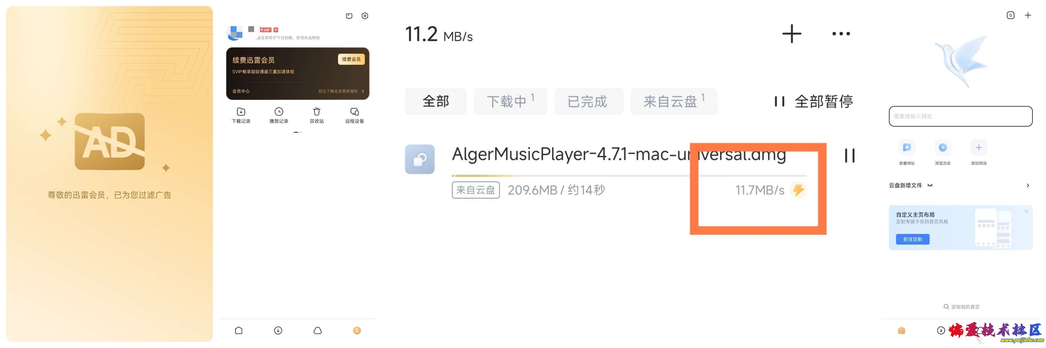Open the 浏览历史 browsing history icon
This screenshot has width=1046, height=348.
(x=942, y=148)
